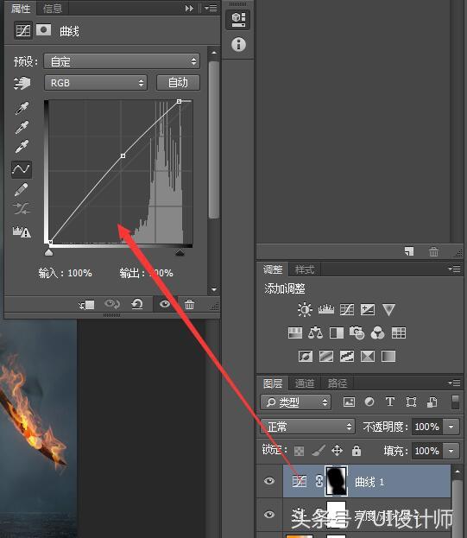
Task: Select the mask icon in Properties panel
Action: [43, 30]
